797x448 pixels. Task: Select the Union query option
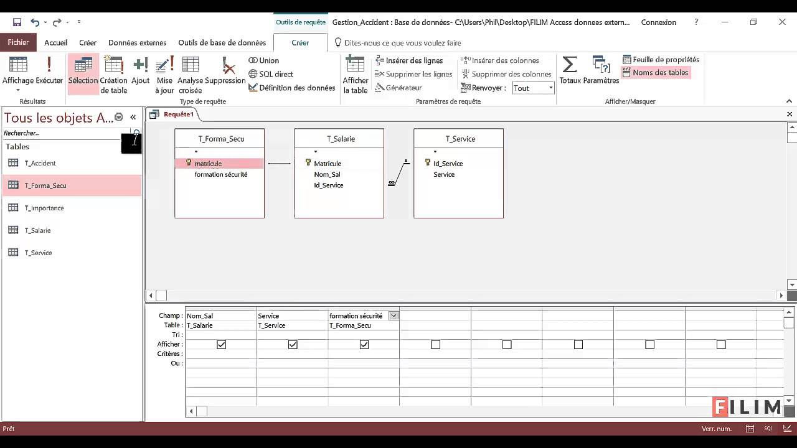263,60
